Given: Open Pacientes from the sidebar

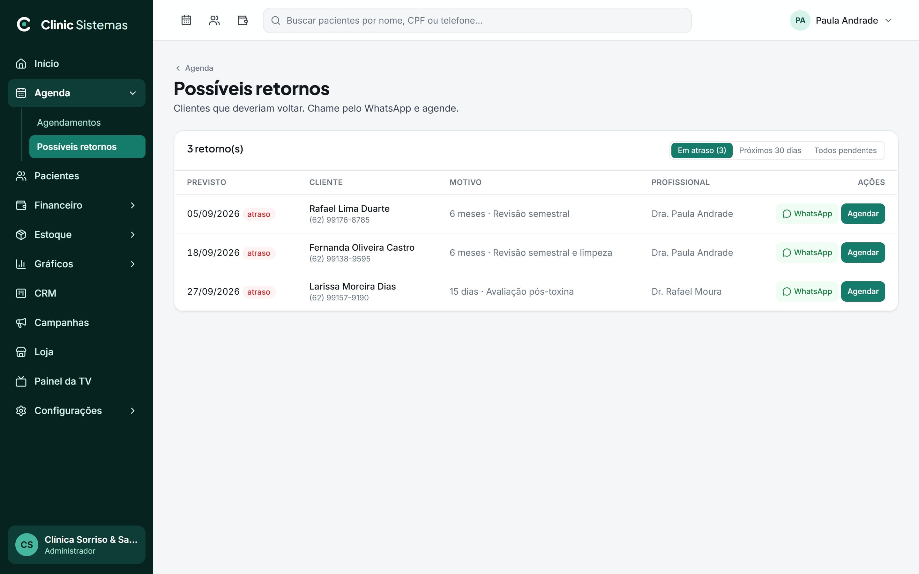Looking at the screenshot, I should click(76, 176).
